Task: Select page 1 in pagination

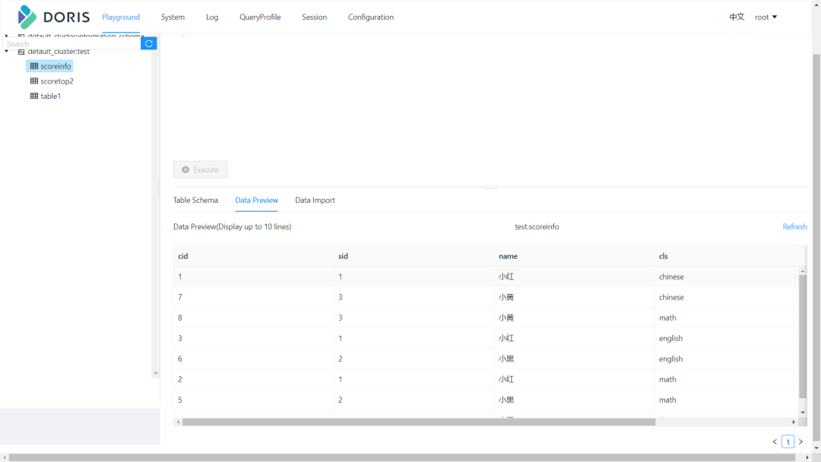Action: click(788, 441)
